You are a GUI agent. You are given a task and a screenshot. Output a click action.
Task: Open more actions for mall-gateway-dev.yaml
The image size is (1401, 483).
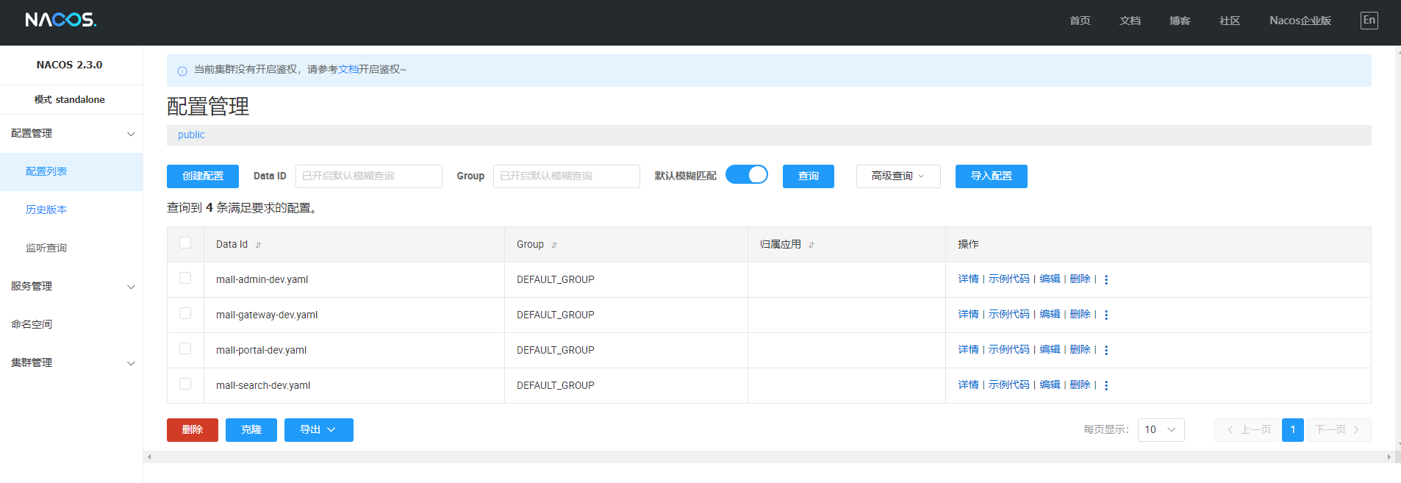[1106, 315]
